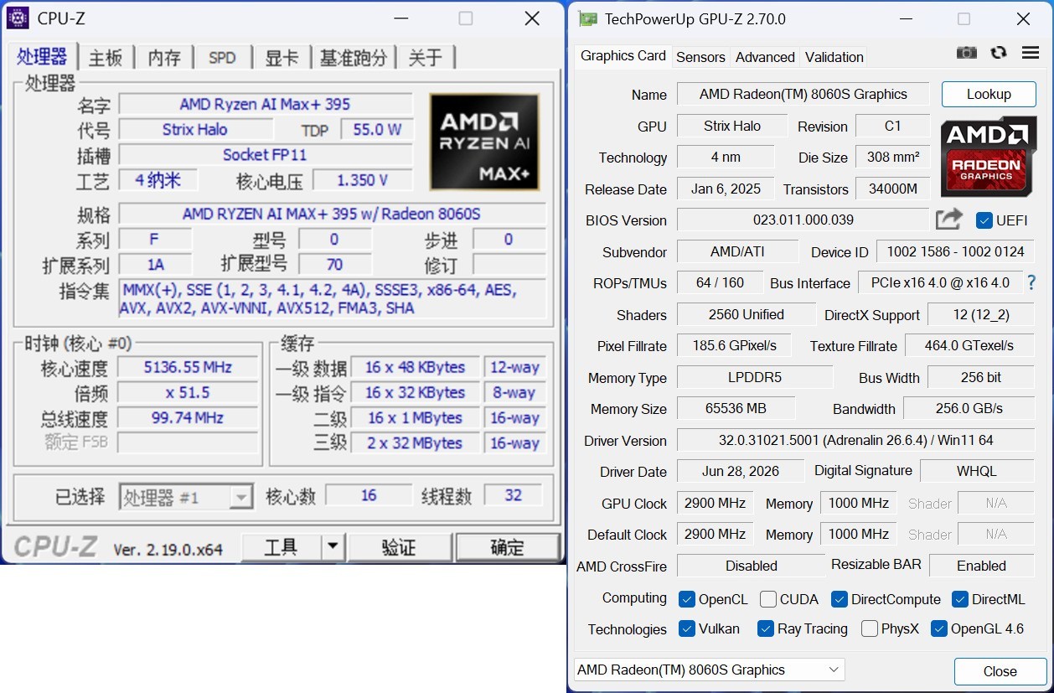Click the 核心数 value 16
Image resolution: width=1054 pixels, height=693 pixels.
pos(369,495)
